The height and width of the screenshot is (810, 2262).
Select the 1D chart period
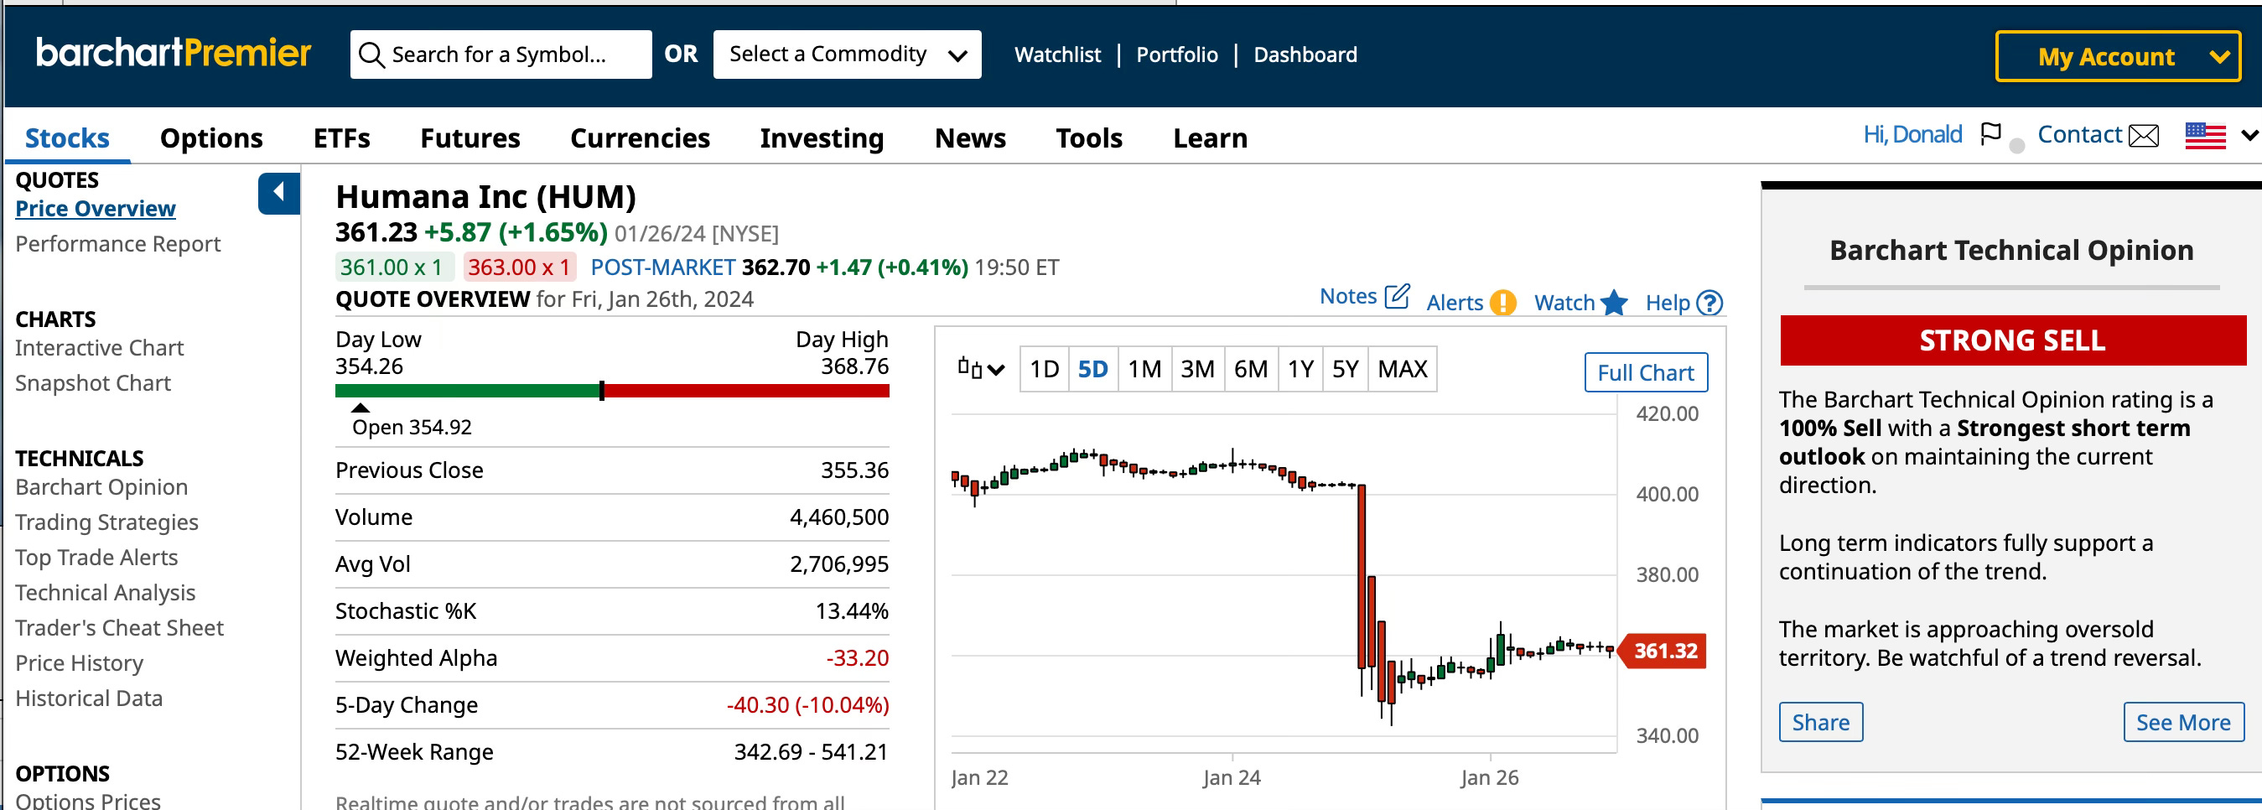1044,369
